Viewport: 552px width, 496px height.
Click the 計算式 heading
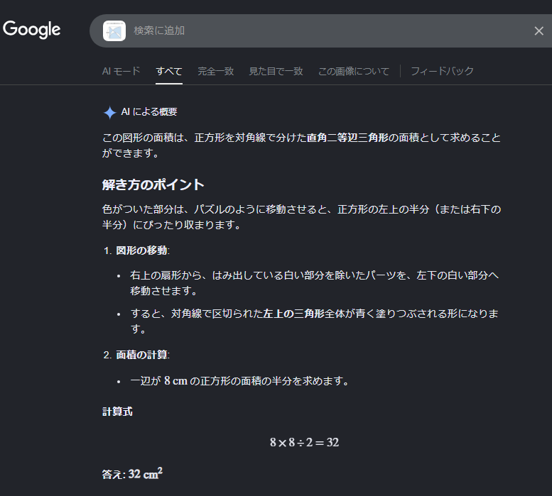click(117, 412)
